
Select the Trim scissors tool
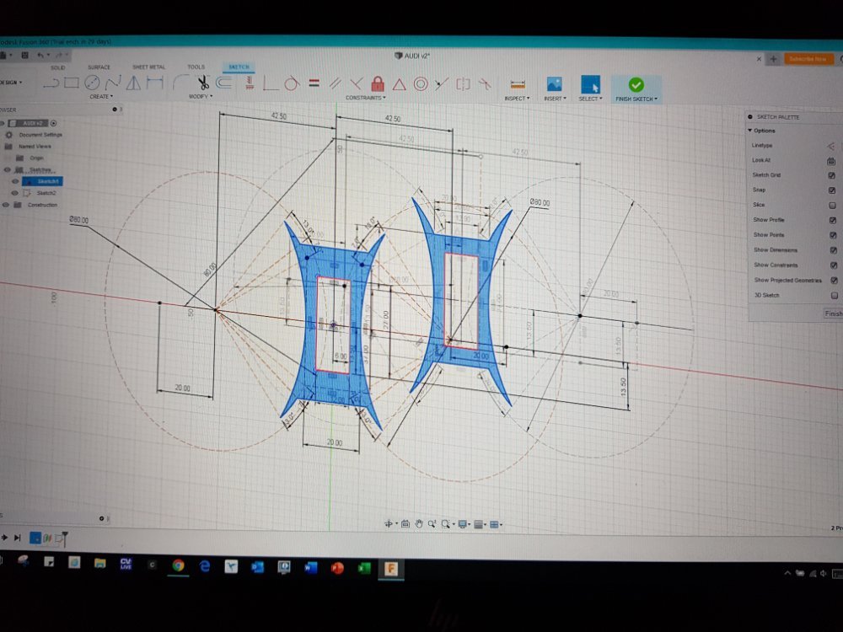point(203,83)
